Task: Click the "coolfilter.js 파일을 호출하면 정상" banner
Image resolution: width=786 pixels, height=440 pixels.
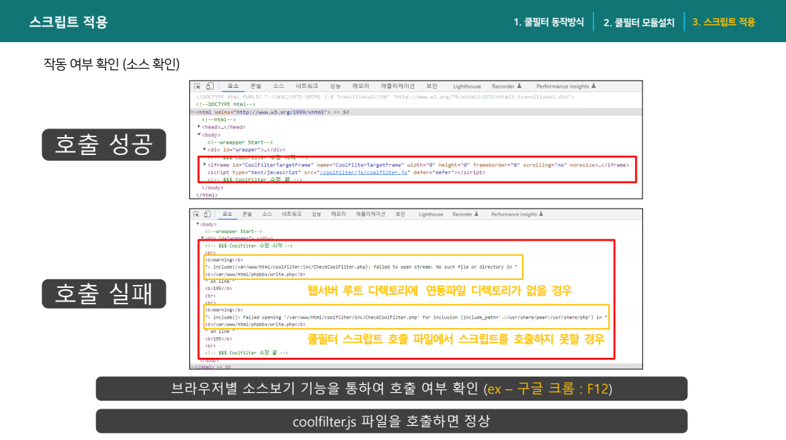Action: click(392, 421)
